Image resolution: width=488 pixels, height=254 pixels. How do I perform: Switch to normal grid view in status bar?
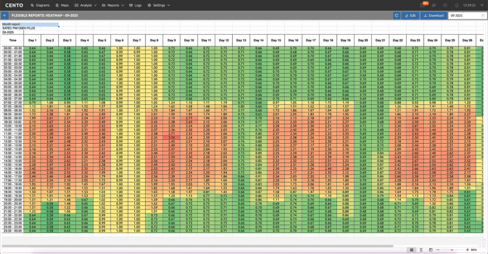pos(411,250)
